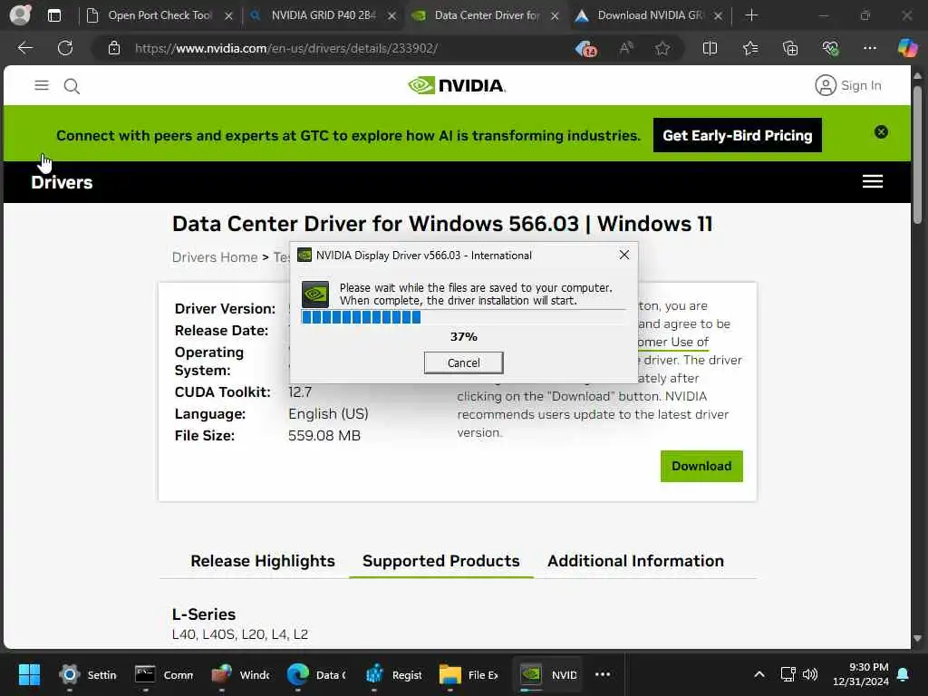Open Collections panel
The image size is (928, 696).
point(790,48)
